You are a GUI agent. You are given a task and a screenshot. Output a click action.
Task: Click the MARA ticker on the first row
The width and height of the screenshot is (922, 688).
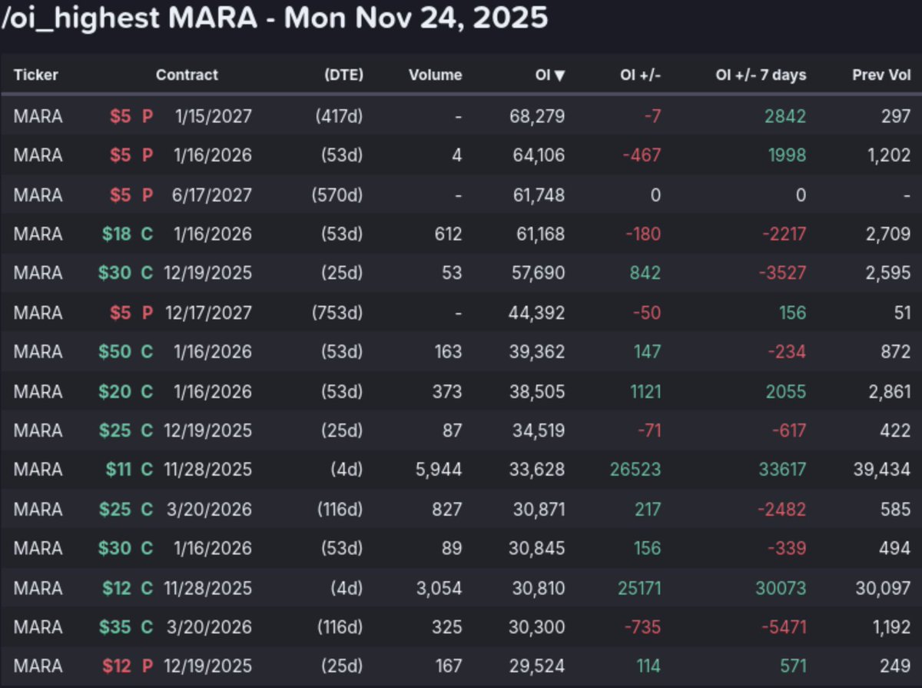click(x=38, y=116)
